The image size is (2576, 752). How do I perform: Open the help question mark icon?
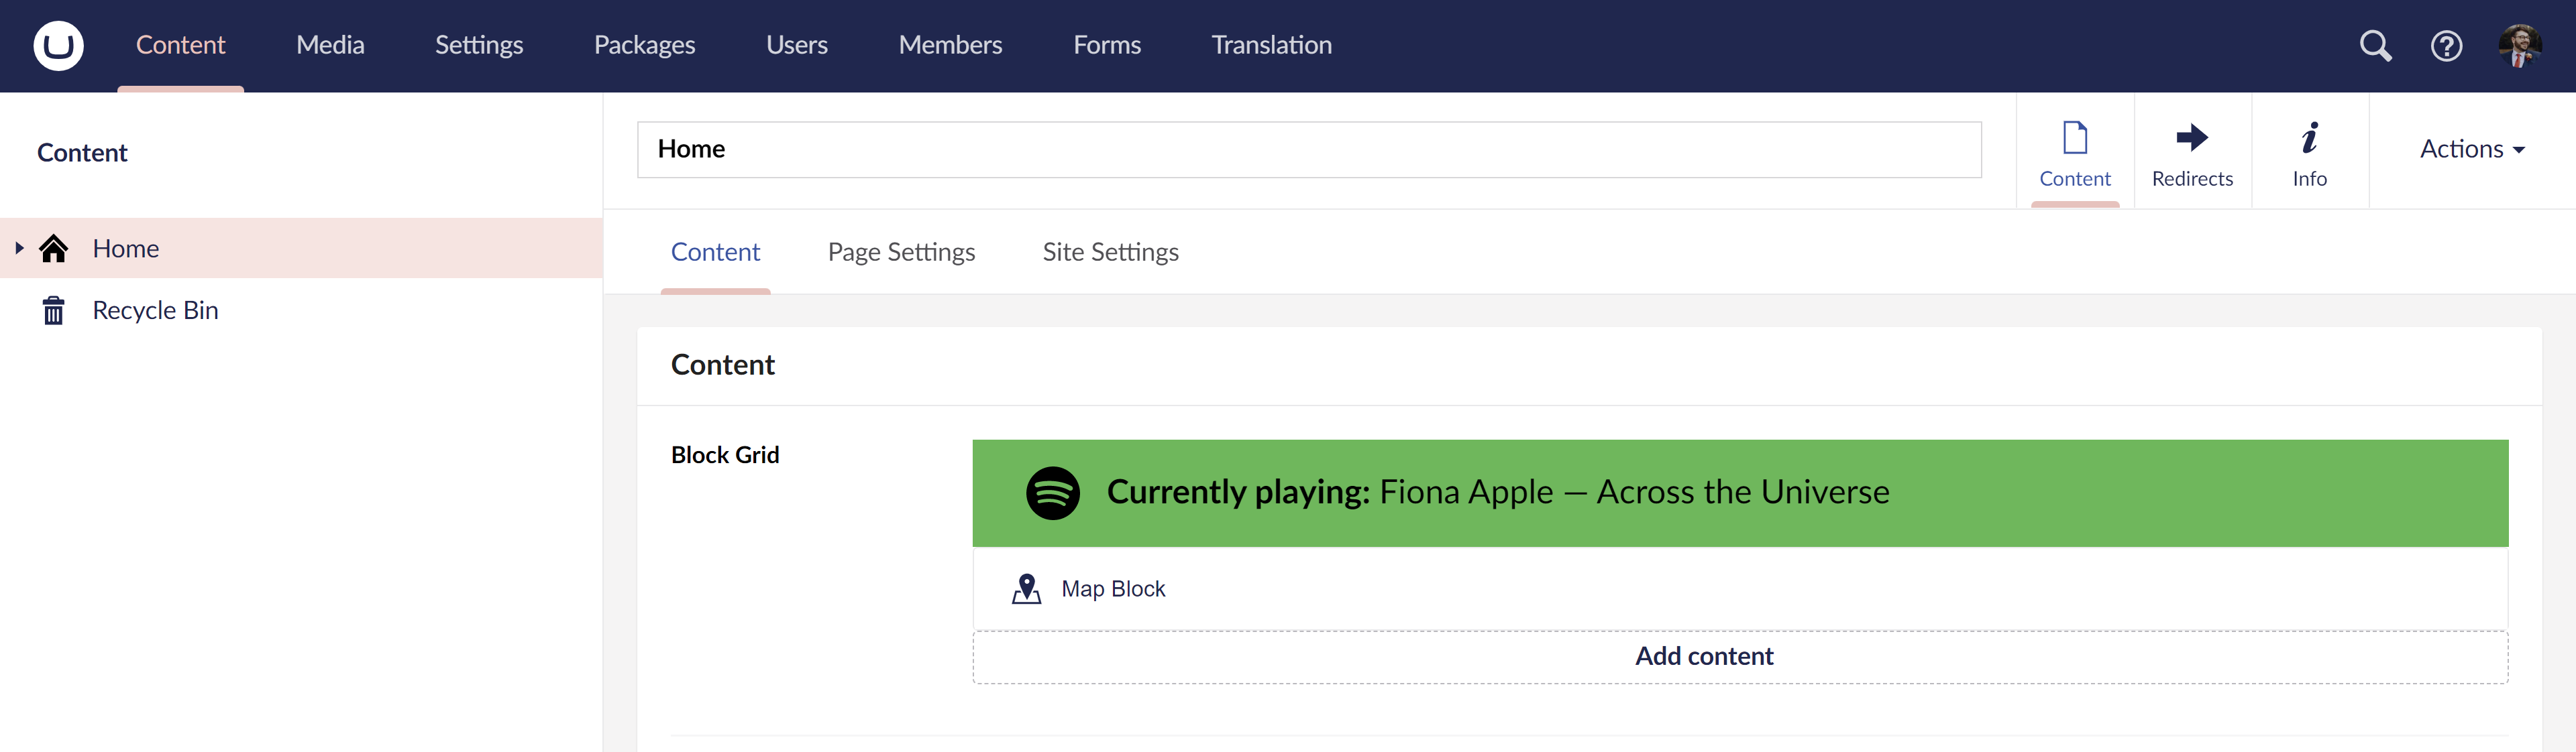pyautogui.click(x=2446, y=46)
